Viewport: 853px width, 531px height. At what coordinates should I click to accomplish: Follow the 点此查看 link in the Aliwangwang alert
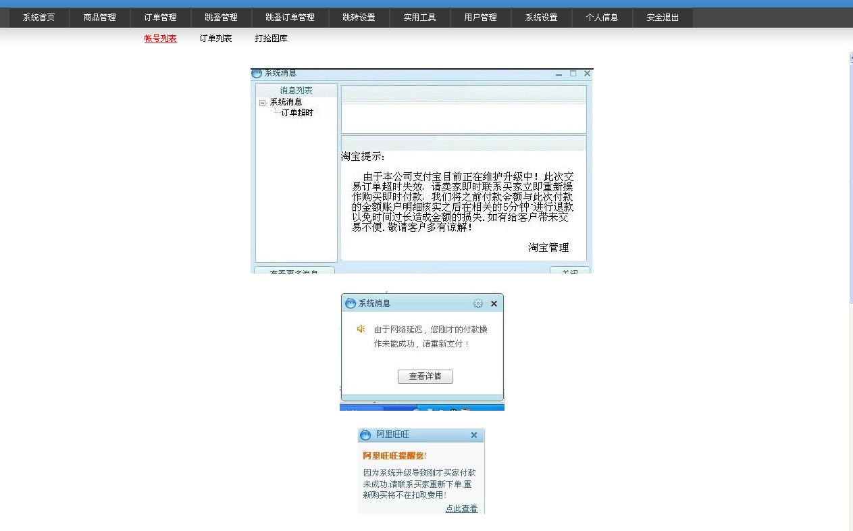click(461, 509)
